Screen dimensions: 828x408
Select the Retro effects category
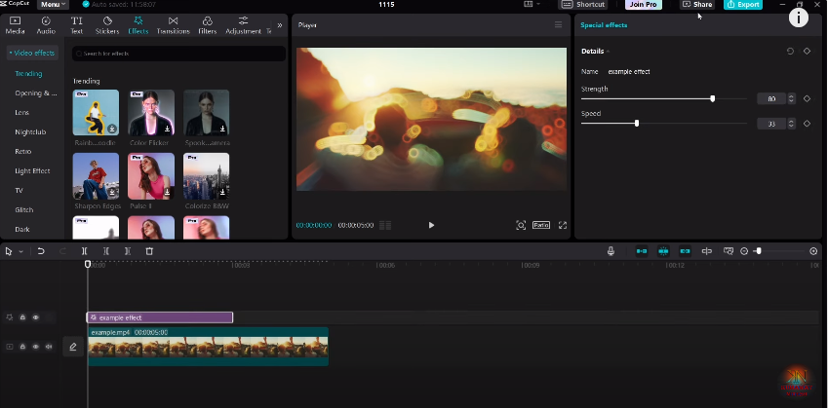23,151
